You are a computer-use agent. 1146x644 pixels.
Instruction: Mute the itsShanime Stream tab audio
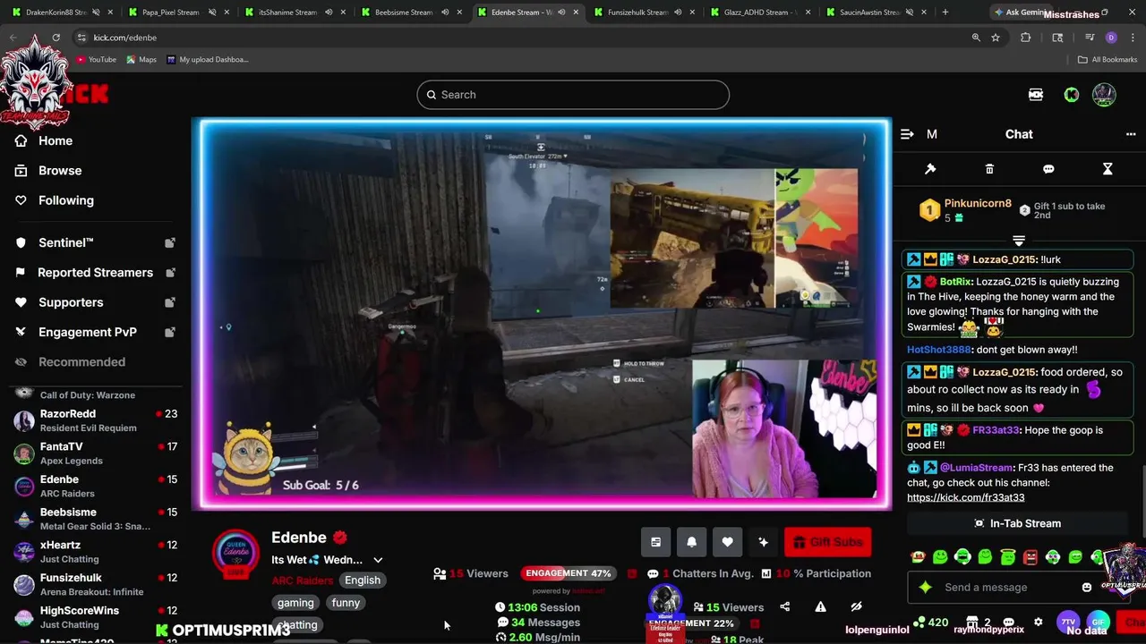pos(329,13)
